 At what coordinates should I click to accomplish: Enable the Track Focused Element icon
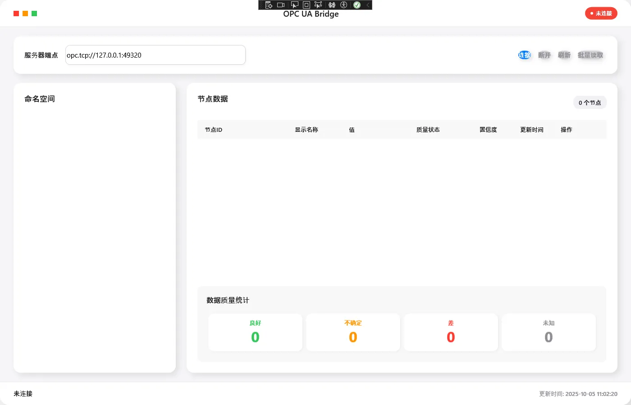[x=318, y=5]
